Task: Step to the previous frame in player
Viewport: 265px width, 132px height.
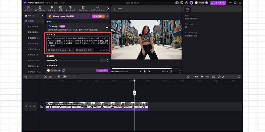Action: tap(140, 71)
